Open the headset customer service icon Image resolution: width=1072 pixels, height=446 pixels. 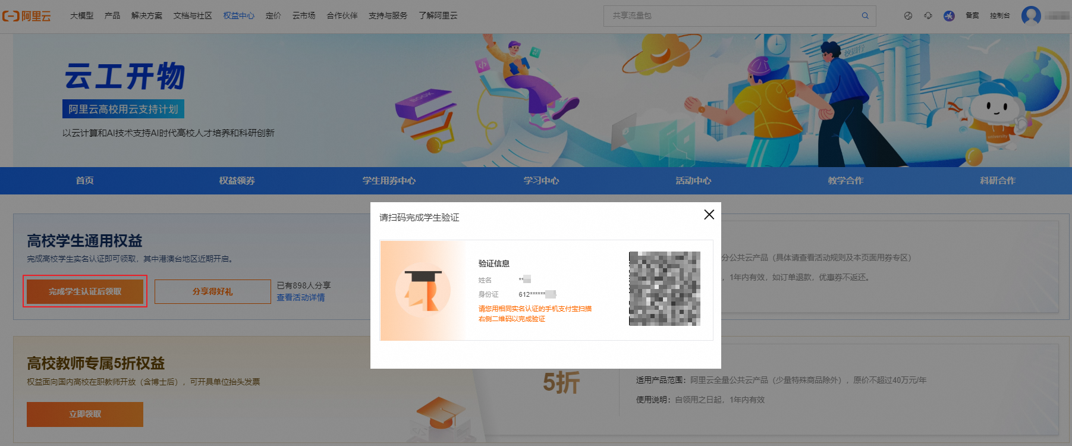click(x=928, y=16)
